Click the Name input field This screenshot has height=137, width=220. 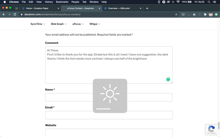click(x=109, y=97)
